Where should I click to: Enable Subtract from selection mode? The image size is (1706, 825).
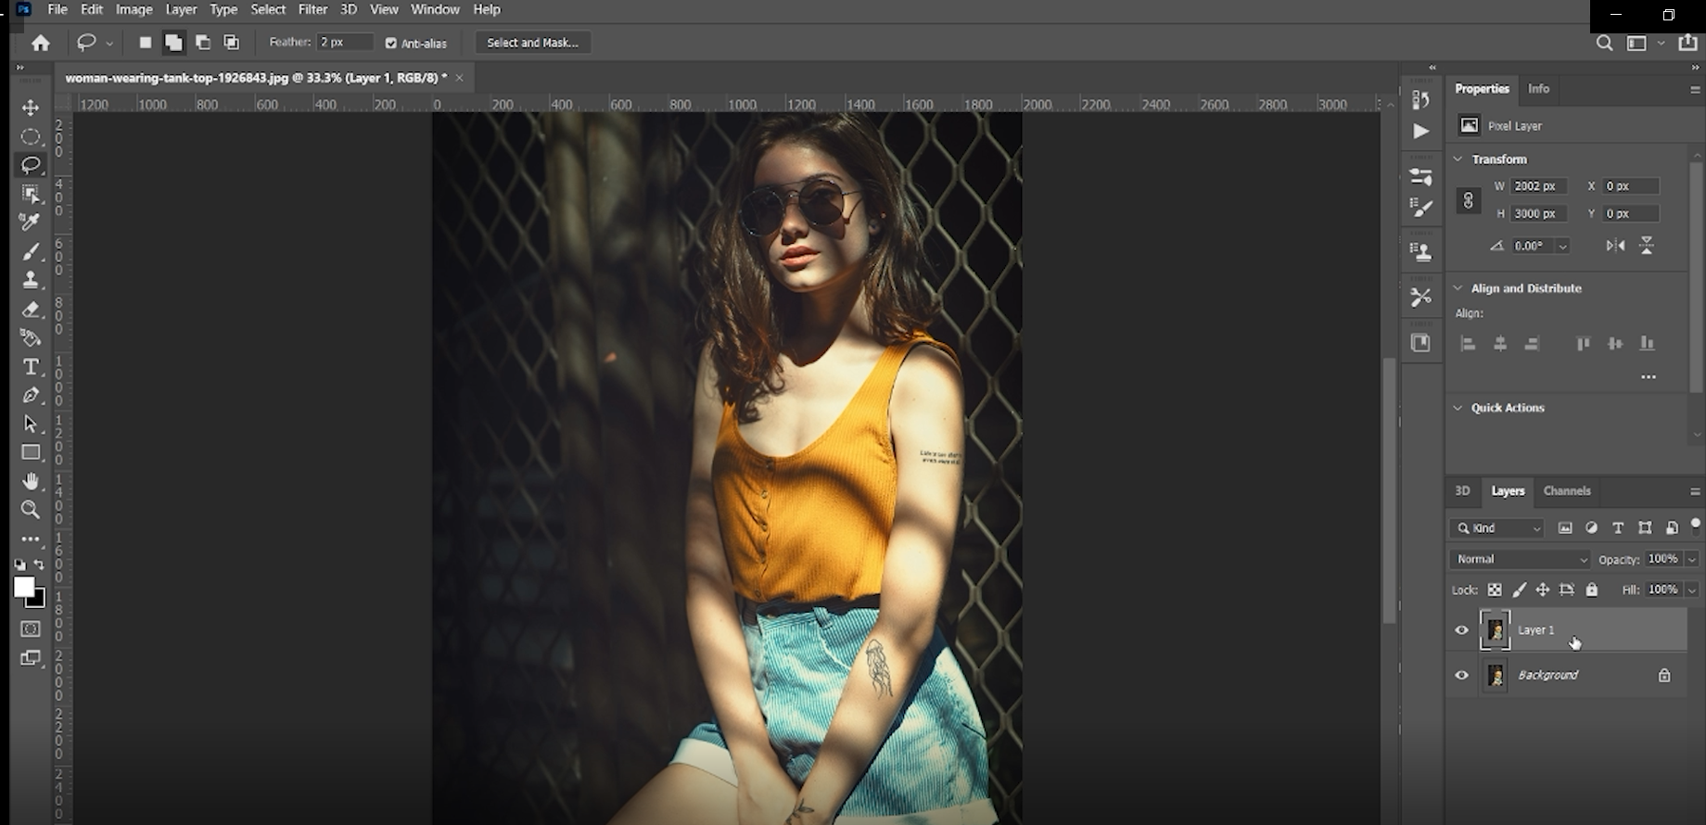(x=202, y=43)
